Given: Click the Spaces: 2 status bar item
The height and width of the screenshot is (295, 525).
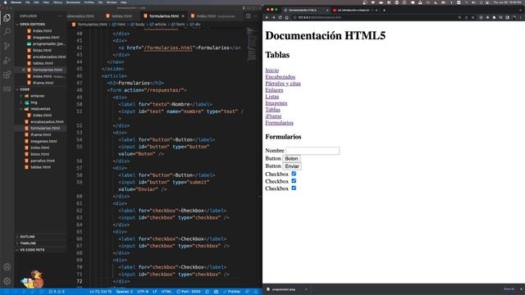Looking at the screenshot, I should [124, 292].
